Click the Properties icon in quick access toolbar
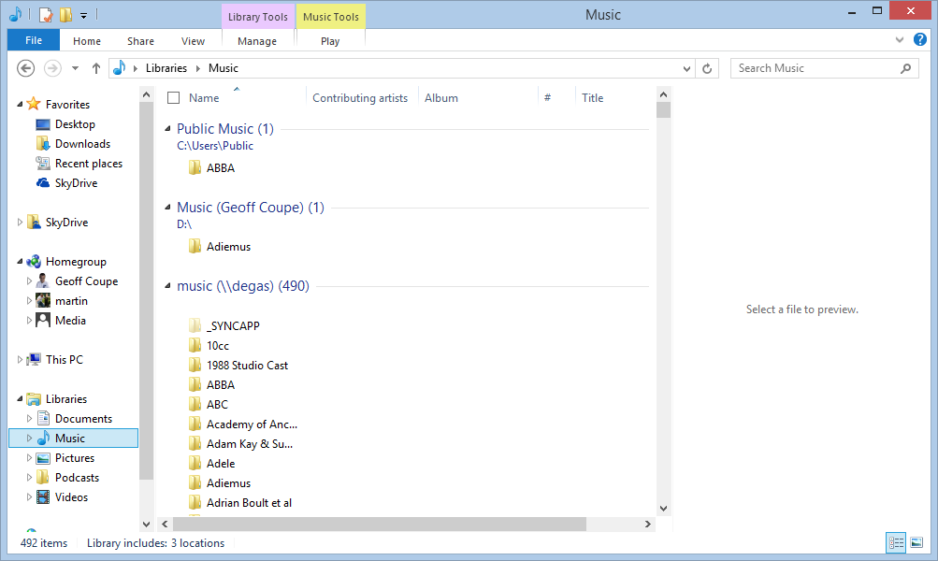938x561 pixels. pyautogui.click(x=46, y=15)
